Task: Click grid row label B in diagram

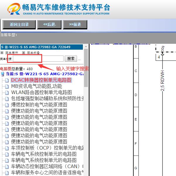Action: click(x=136, y=46)
